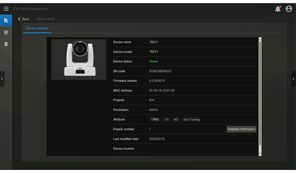This screenshot has height=173, width=296.
Task: Click the Detailed information button
Action: 241,129
